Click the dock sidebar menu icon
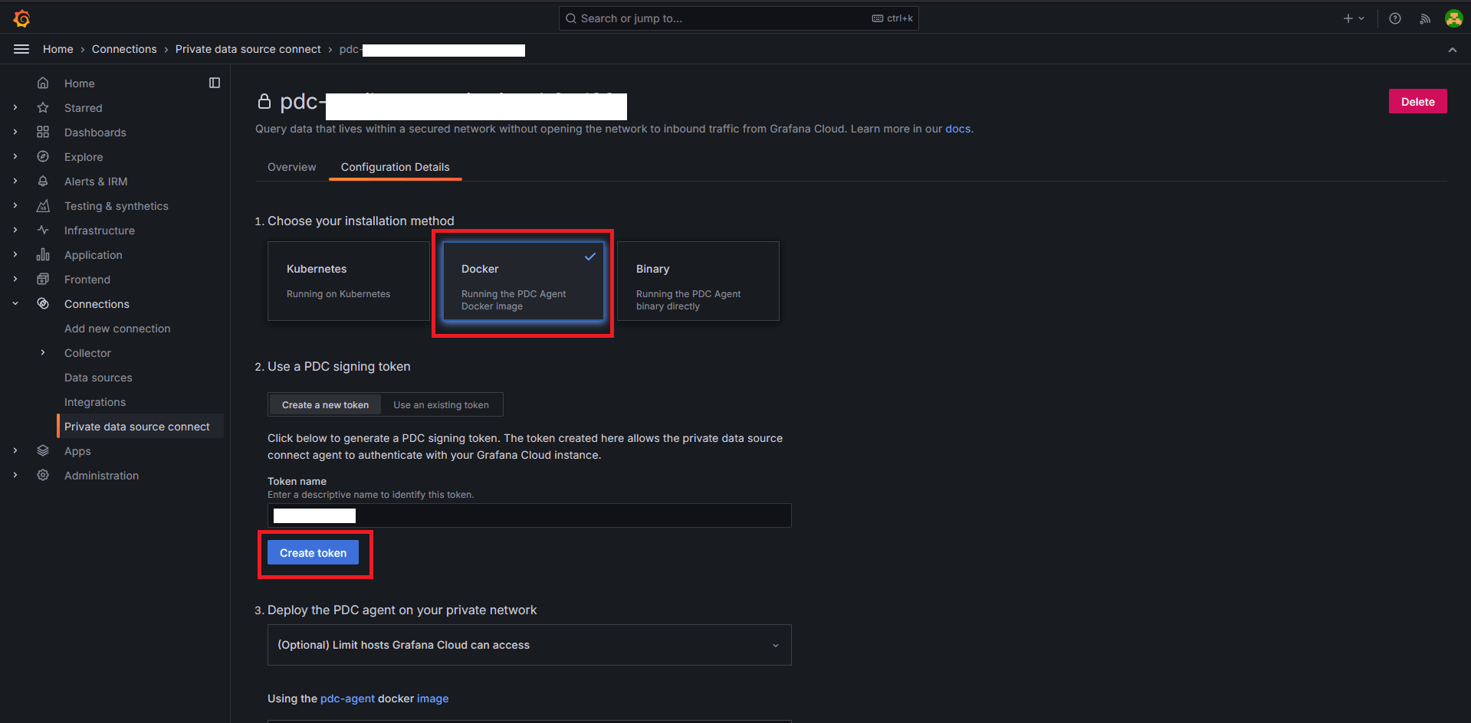 tap(215, 83)
